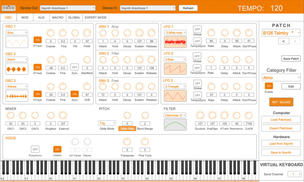304x182 pixels.
Task: Click the keyboard icon in the top-left corner
Action: coord(8,8)
